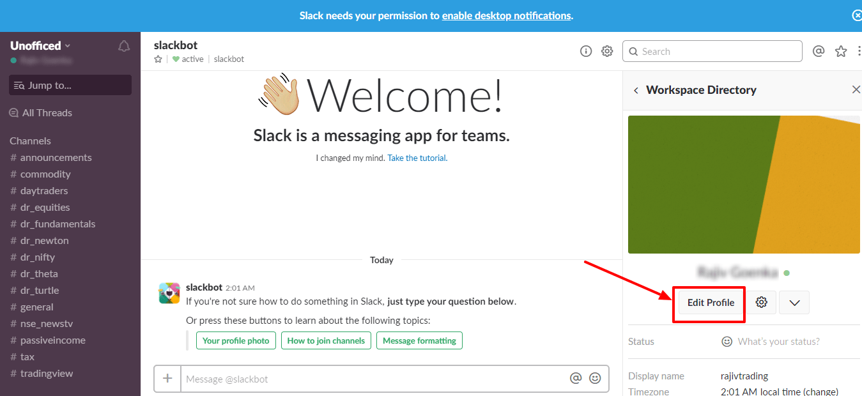Image resolution: width=862 pixels, height=396 pixels.
Task: Insert a mention using message box @ icon
Action: click(576, 378)
